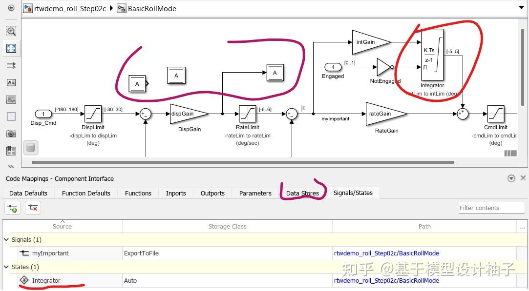Open the column options ellipsis

coord(522,227)
